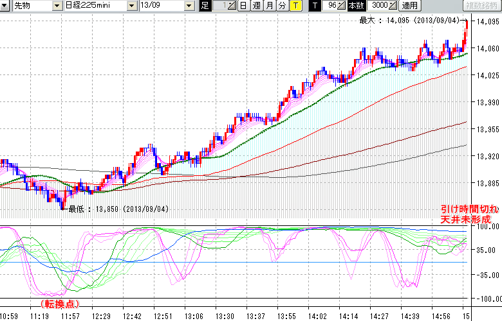Open the 13/09 contract month dropdown
This screenshot has width=502, height=321.
pos(189,6)
